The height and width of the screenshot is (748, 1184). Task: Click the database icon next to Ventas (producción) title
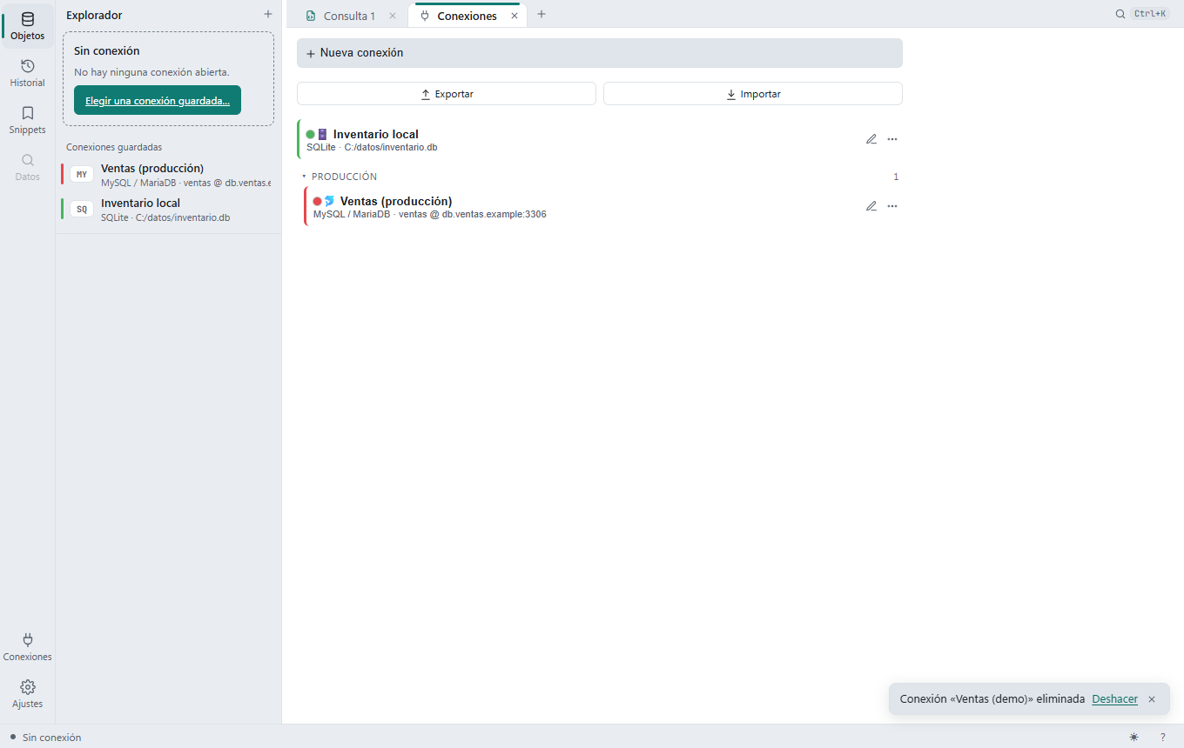[x=329, y=202]
